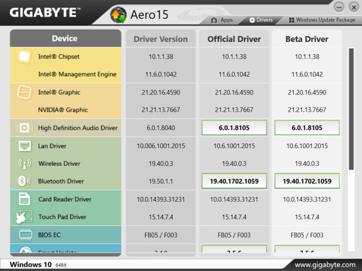Open the Apps tab
This screenshot has width=362, height=271.
[x=222, y=20]
